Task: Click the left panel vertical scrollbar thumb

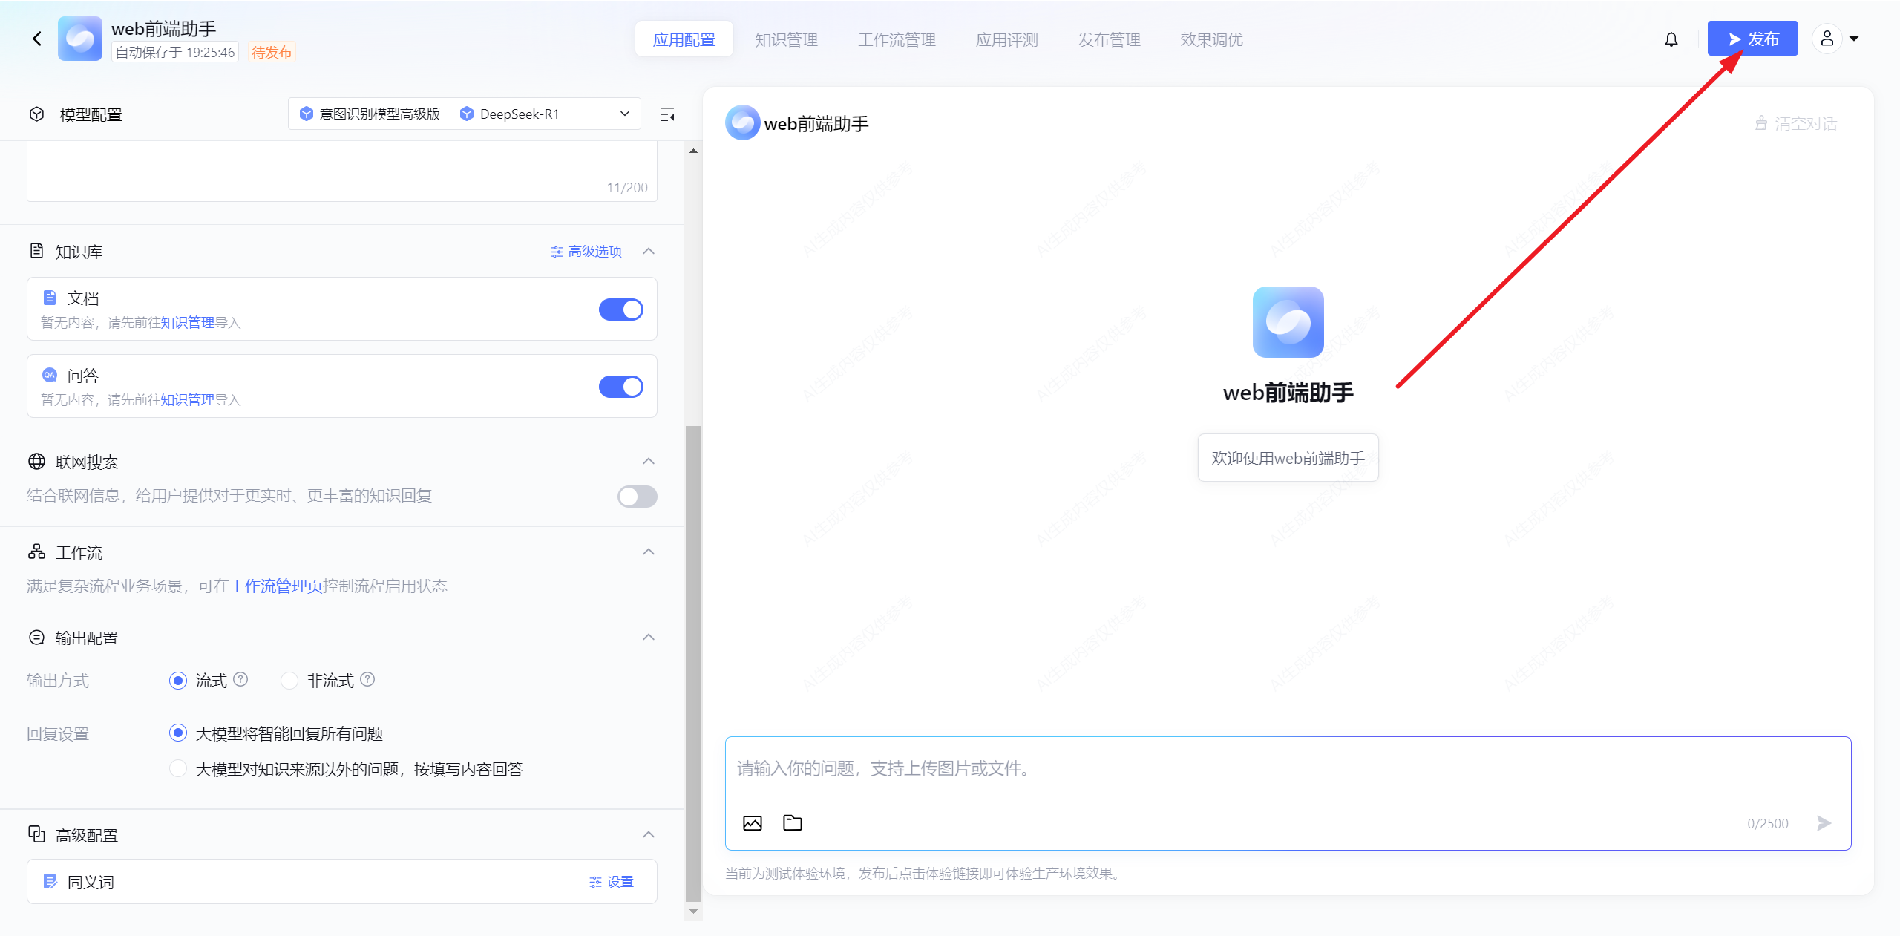Action: [693, 663]
